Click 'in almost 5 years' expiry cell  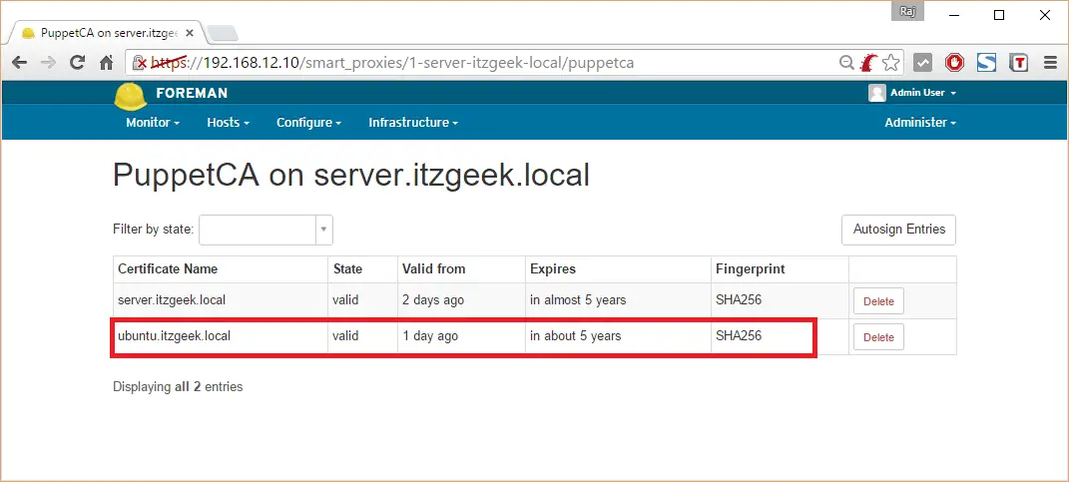click(578, 300)
